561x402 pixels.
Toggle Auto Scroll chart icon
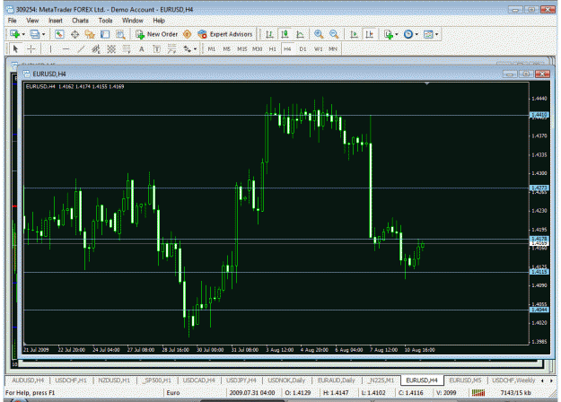pos(354,34)
